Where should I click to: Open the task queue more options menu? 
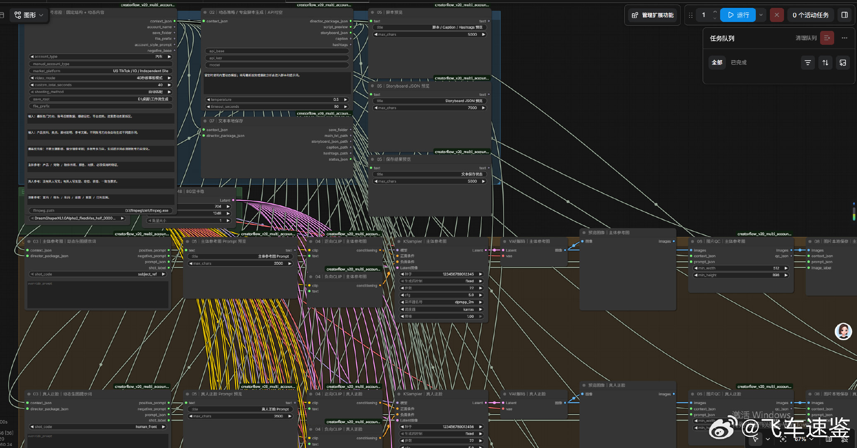[845, 38]
